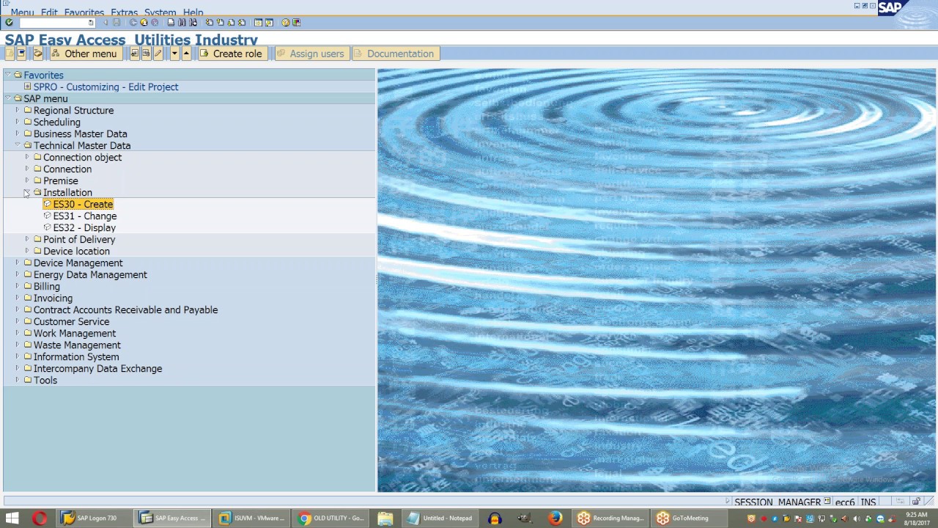Expand the Scheduling folder

[18, 122]
